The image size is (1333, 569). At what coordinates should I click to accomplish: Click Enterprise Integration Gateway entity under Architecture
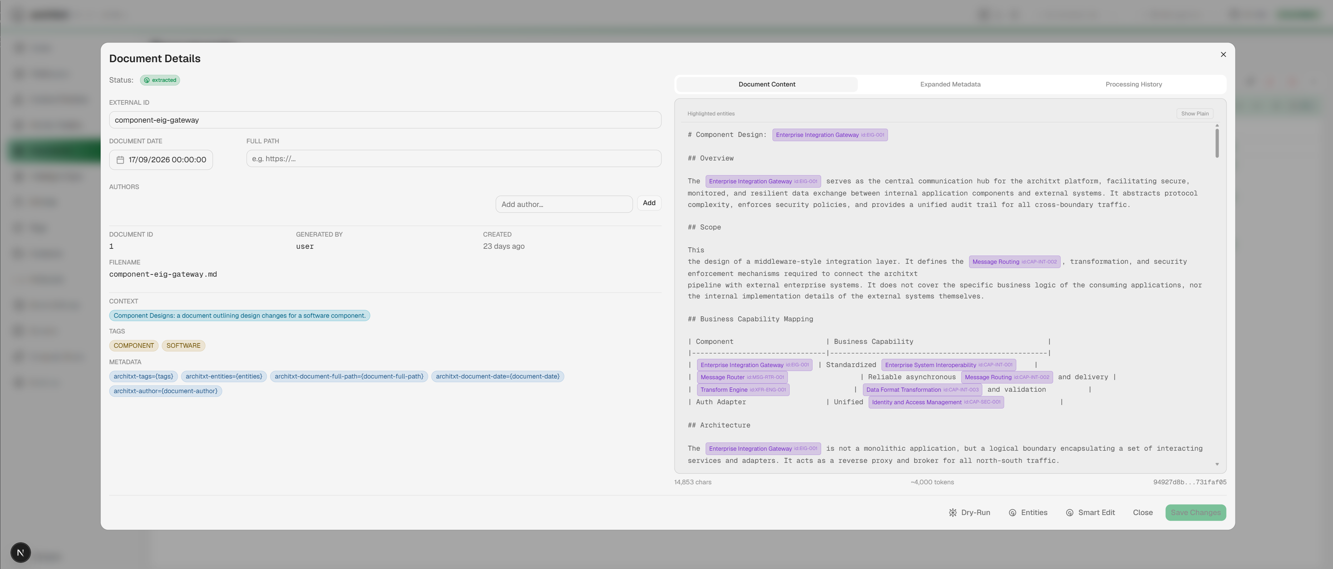[763, 449]
